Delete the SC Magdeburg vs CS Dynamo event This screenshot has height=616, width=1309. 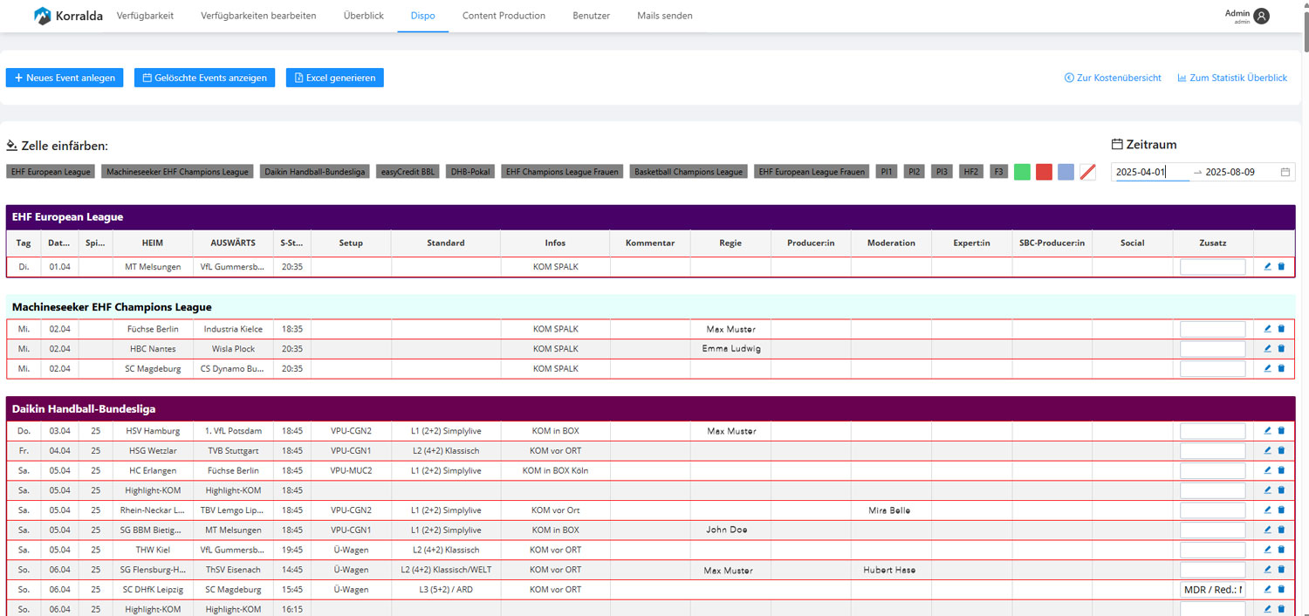[x=1281, y=369]
